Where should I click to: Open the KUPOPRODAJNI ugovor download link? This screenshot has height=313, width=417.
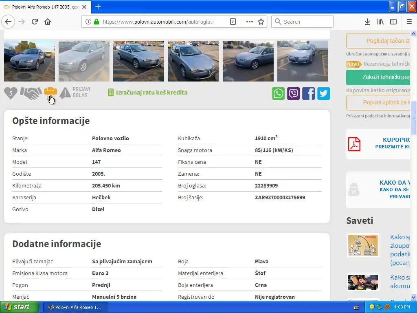(393, 143)
